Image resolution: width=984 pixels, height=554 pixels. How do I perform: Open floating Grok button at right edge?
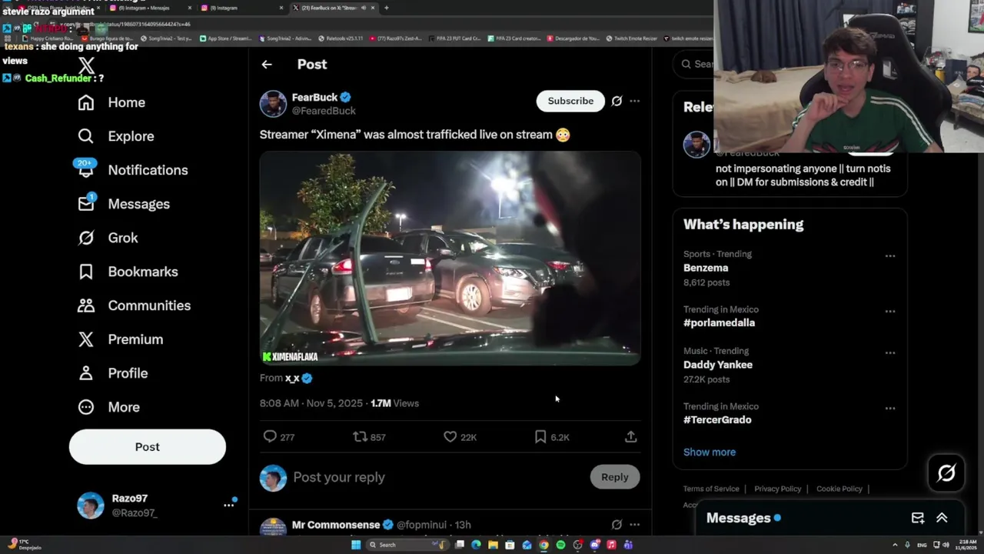(x=946, y=473)
